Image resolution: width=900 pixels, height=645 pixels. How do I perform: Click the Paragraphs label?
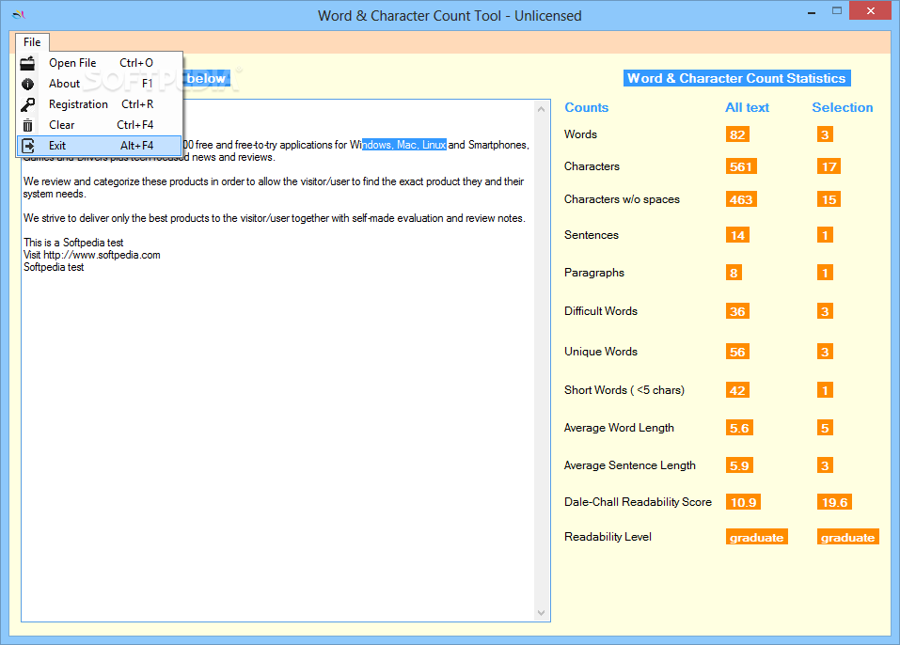click(x=594, y=273)
